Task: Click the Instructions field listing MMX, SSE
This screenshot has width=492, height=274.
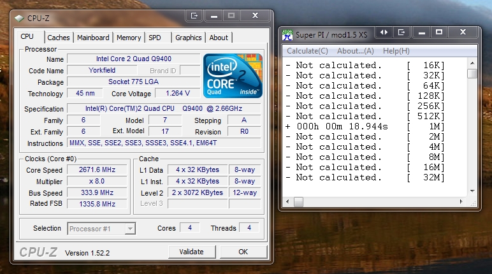Action: 164,143
